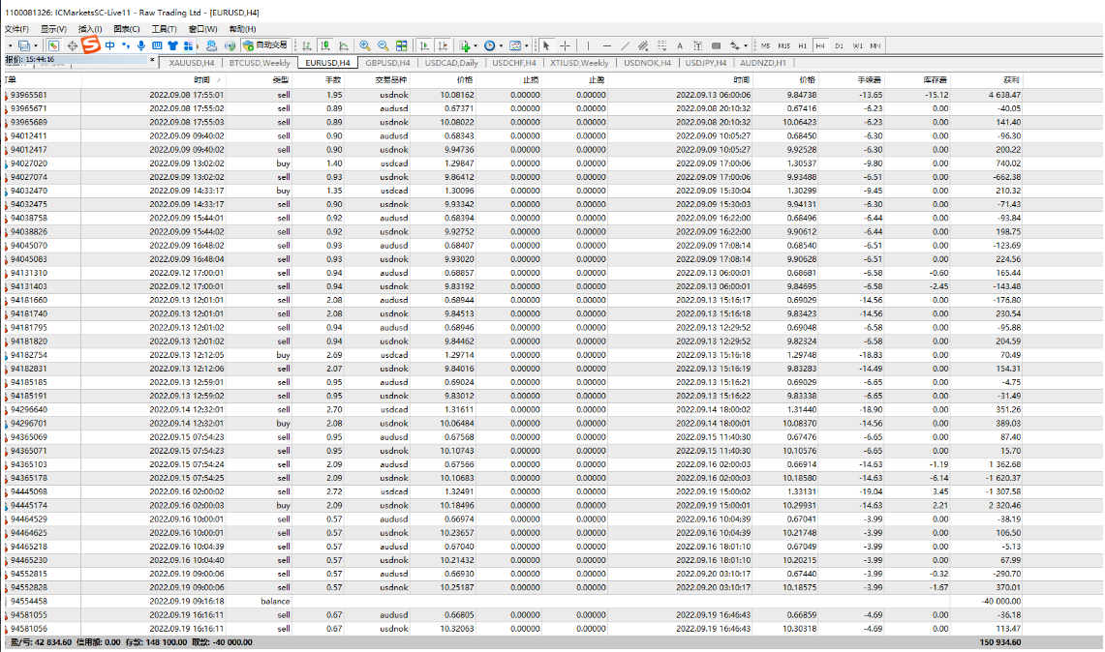Toggle the Market Watch window icon
Screen dimensions: 1105x652
click(53, 45)
